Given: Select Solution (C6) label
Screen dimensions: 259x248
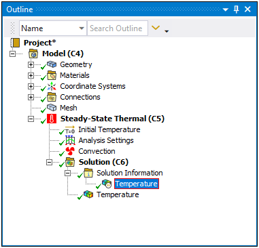Looking at the screenshot, I should [103, 162].
